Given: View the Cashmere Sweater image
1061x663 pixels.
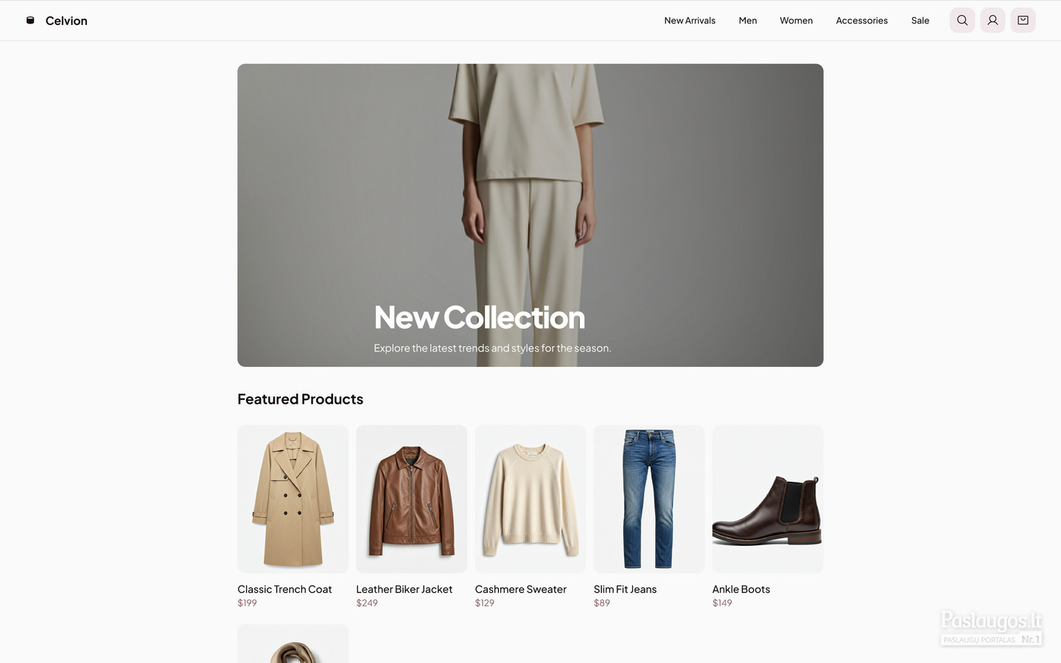Looking at the screenshot, I should [x=530, y=499].
